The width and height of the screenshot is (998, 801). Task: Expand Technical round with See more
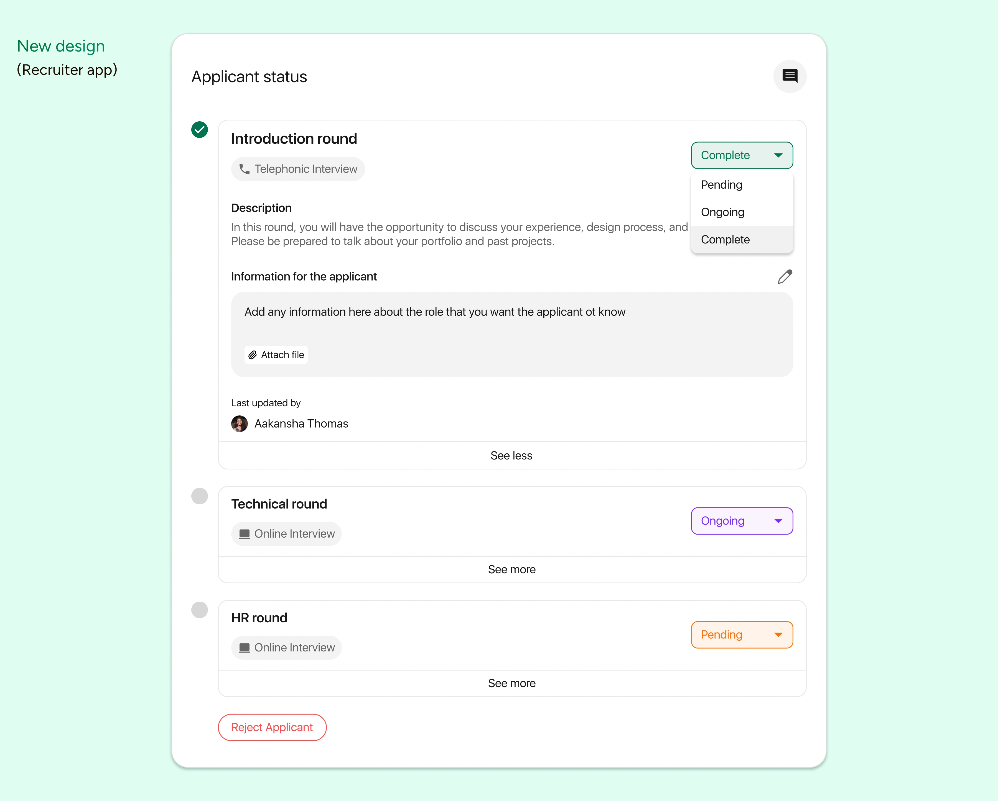511,569
